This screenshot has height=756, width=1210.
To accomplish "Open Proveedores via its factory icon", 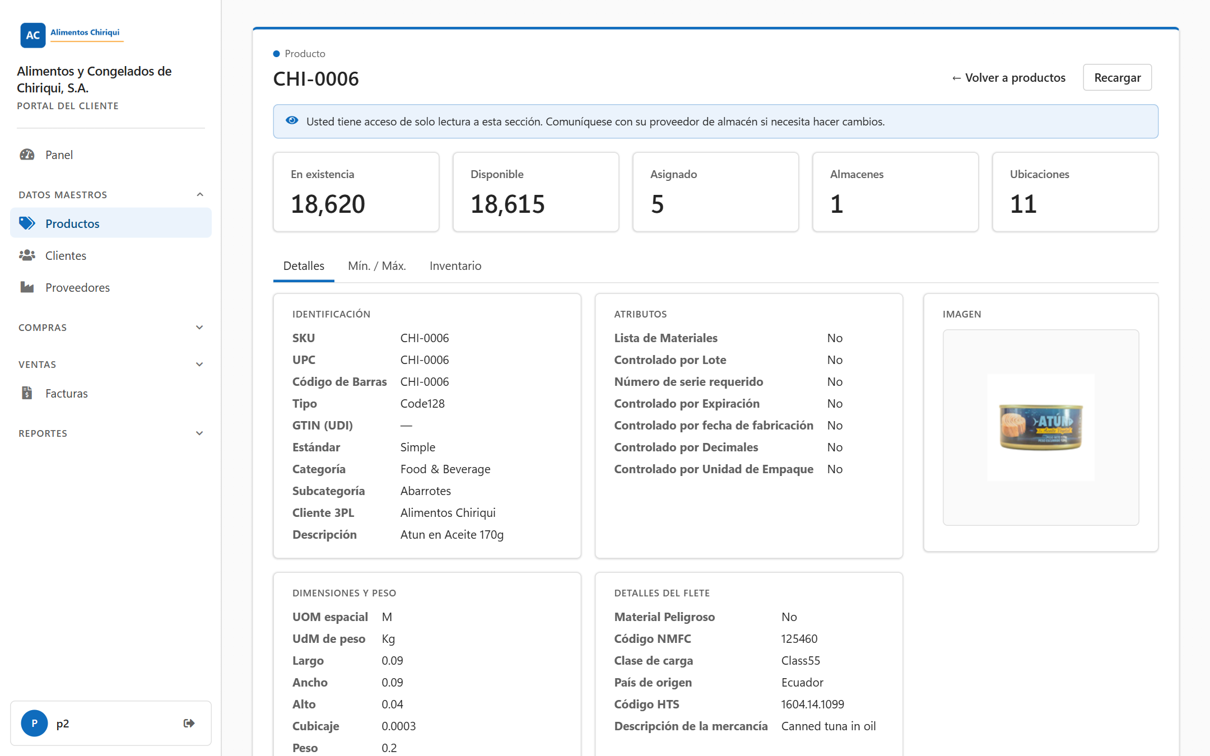I will click(x=27, y=287).
